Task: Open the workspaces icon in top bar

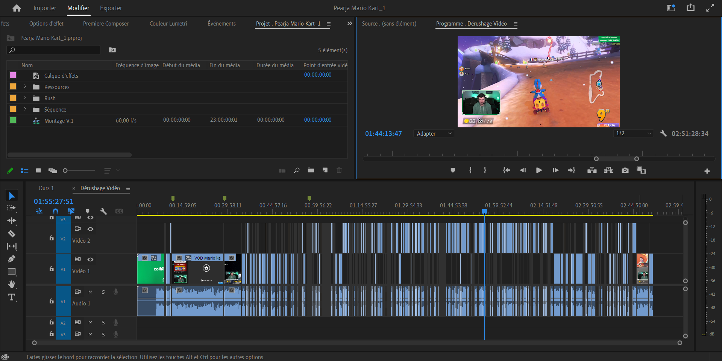Action: pos(671,8)
